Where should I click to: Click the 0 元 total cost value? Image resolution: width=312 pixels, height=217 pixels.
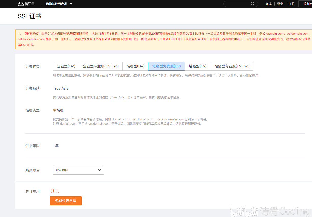55,191
